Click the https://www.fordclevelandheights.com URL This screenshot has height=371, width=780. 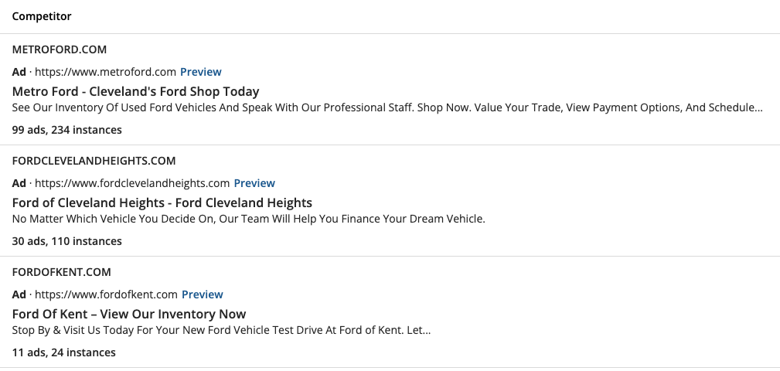[x=132, y=183]
